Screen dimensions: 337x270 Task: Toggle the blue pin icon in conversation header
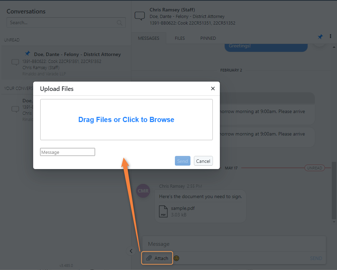pos(320,37)
